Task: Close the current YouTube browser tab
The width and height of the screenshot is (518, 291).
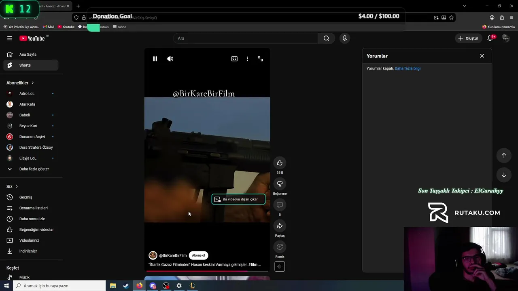Action: click(x=68, y=6)
